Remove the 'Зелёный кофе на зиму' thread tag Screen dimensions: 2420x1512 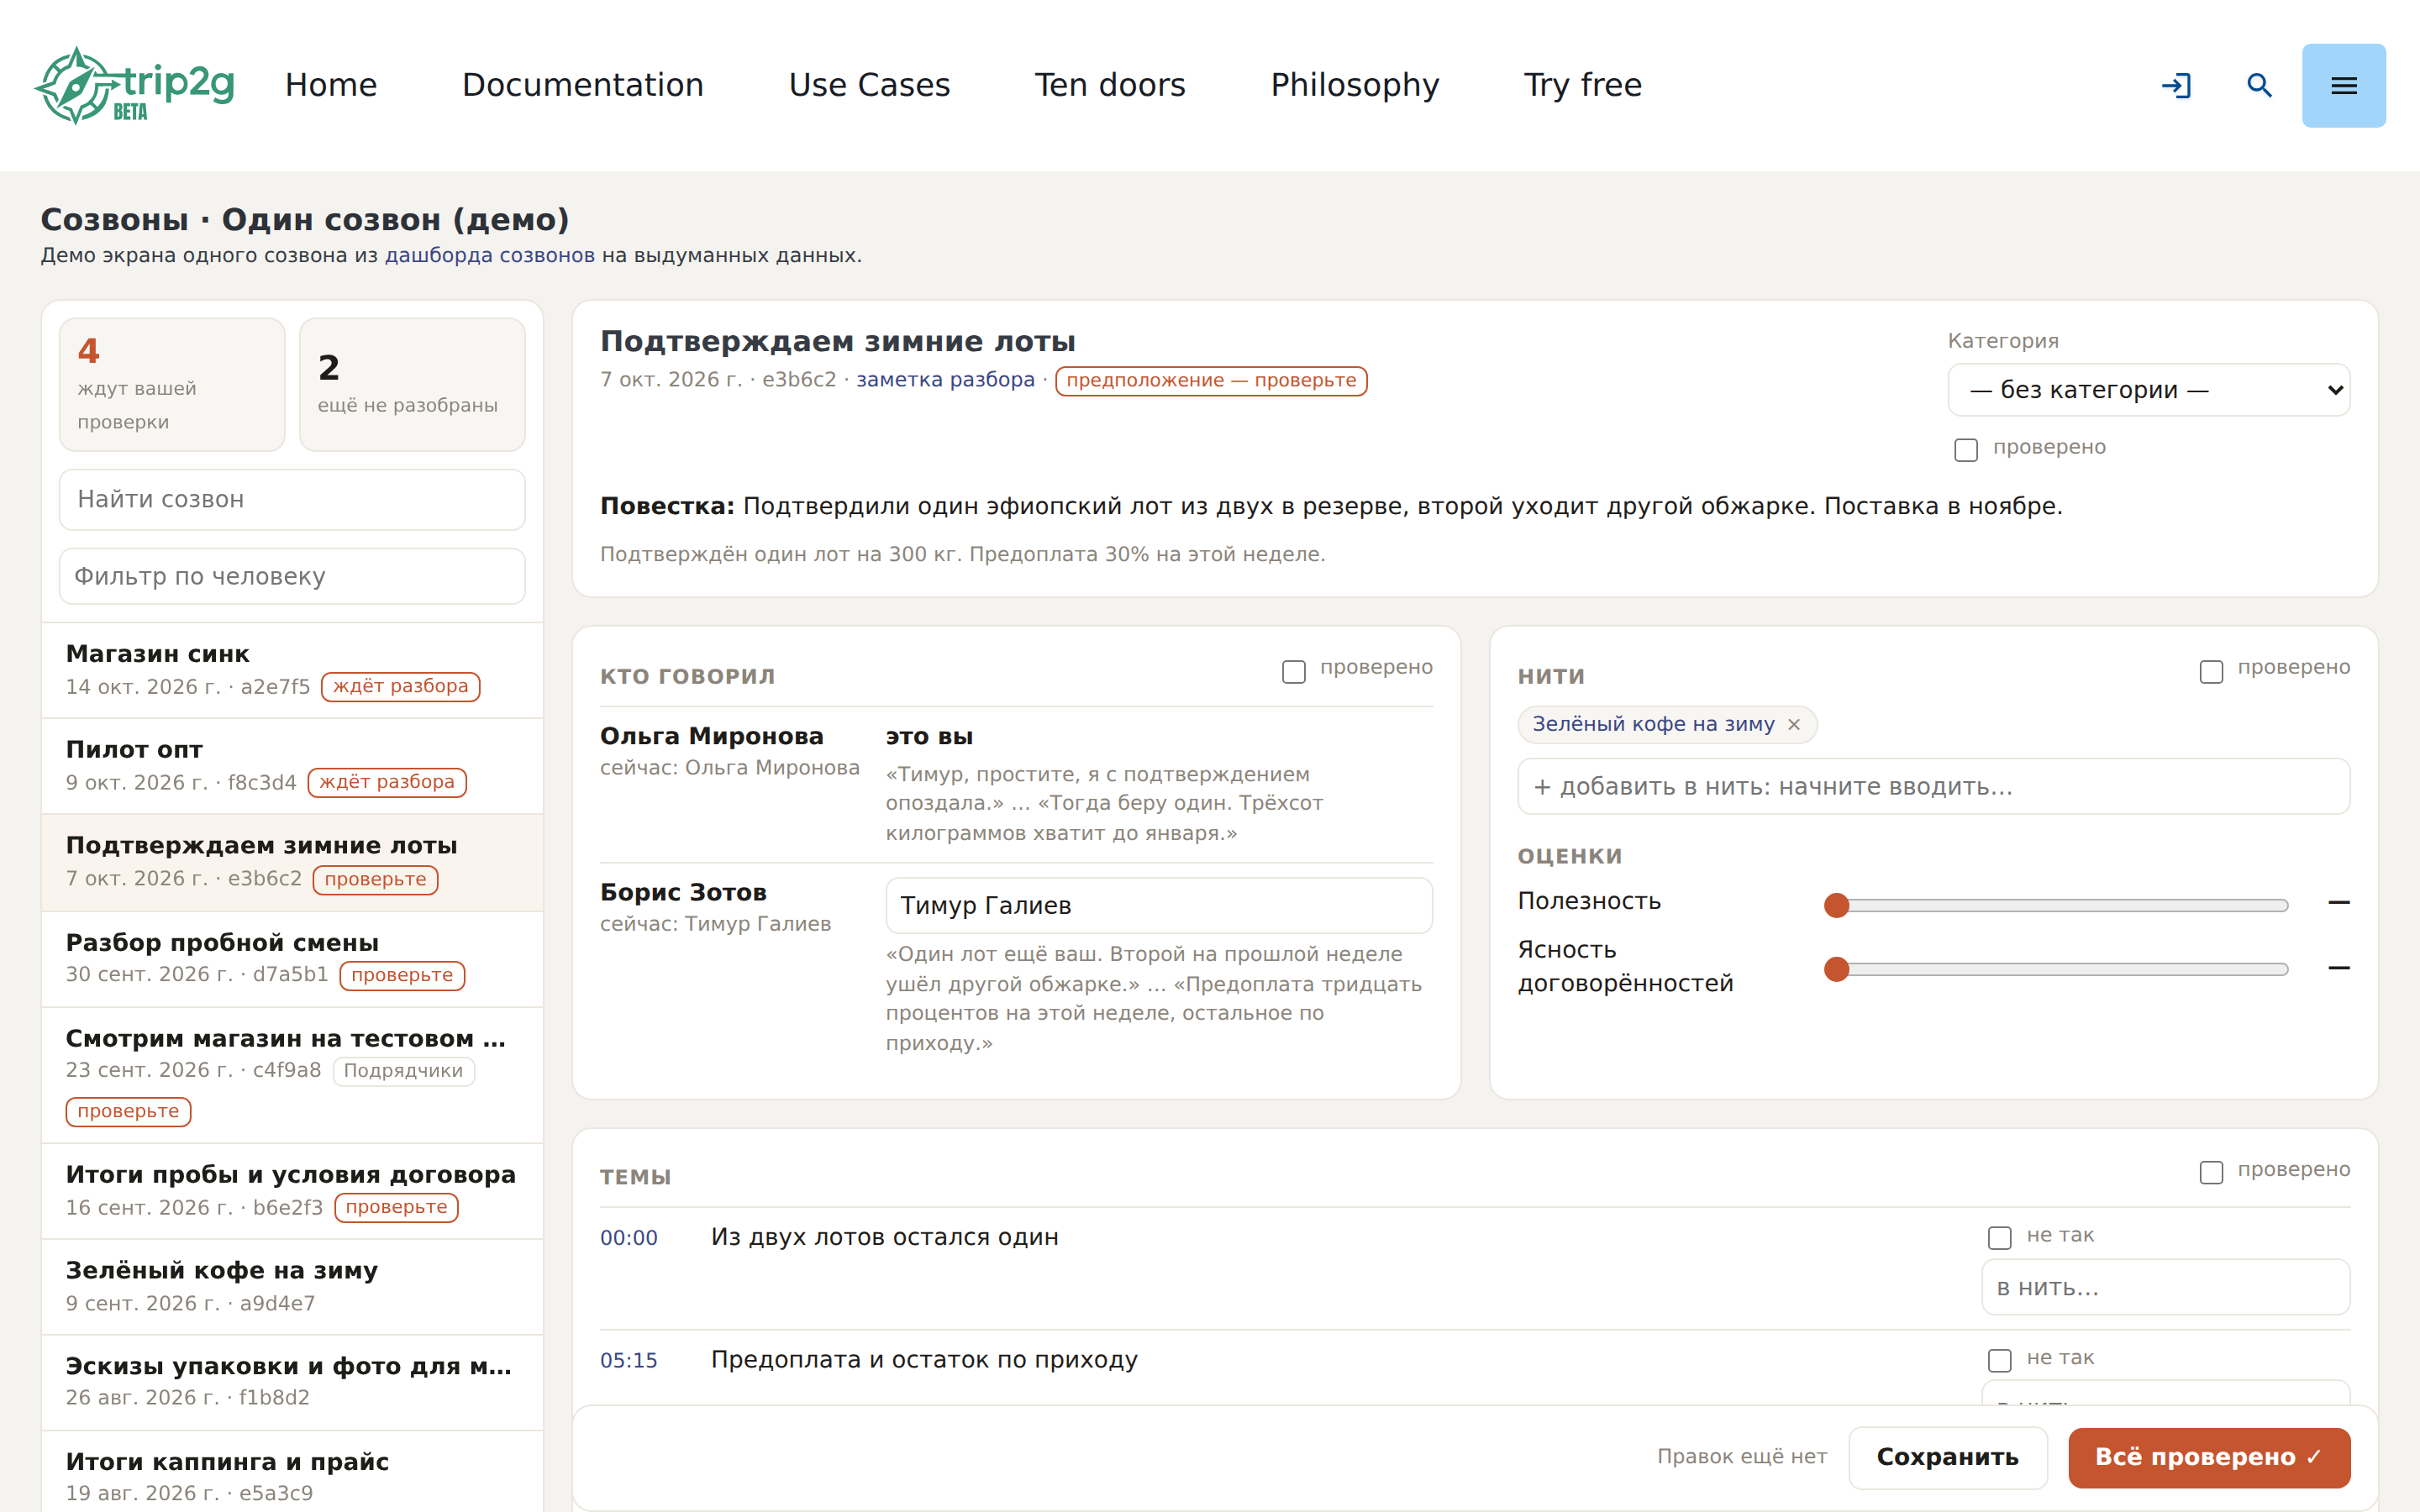[1794, 724]
